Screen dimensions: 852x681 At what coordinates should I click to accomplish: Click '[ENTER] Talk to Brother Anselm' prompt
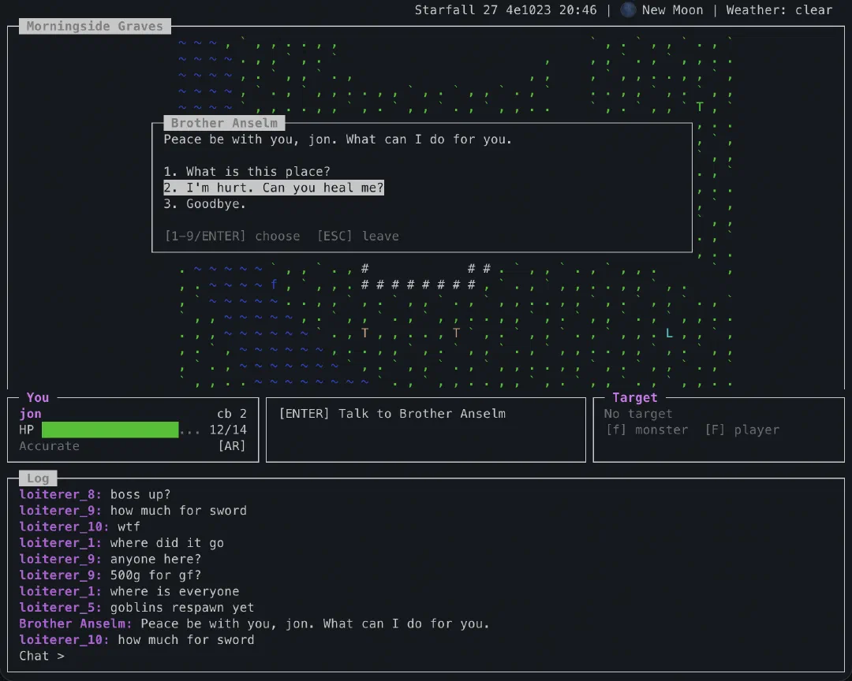click(392, 414)
